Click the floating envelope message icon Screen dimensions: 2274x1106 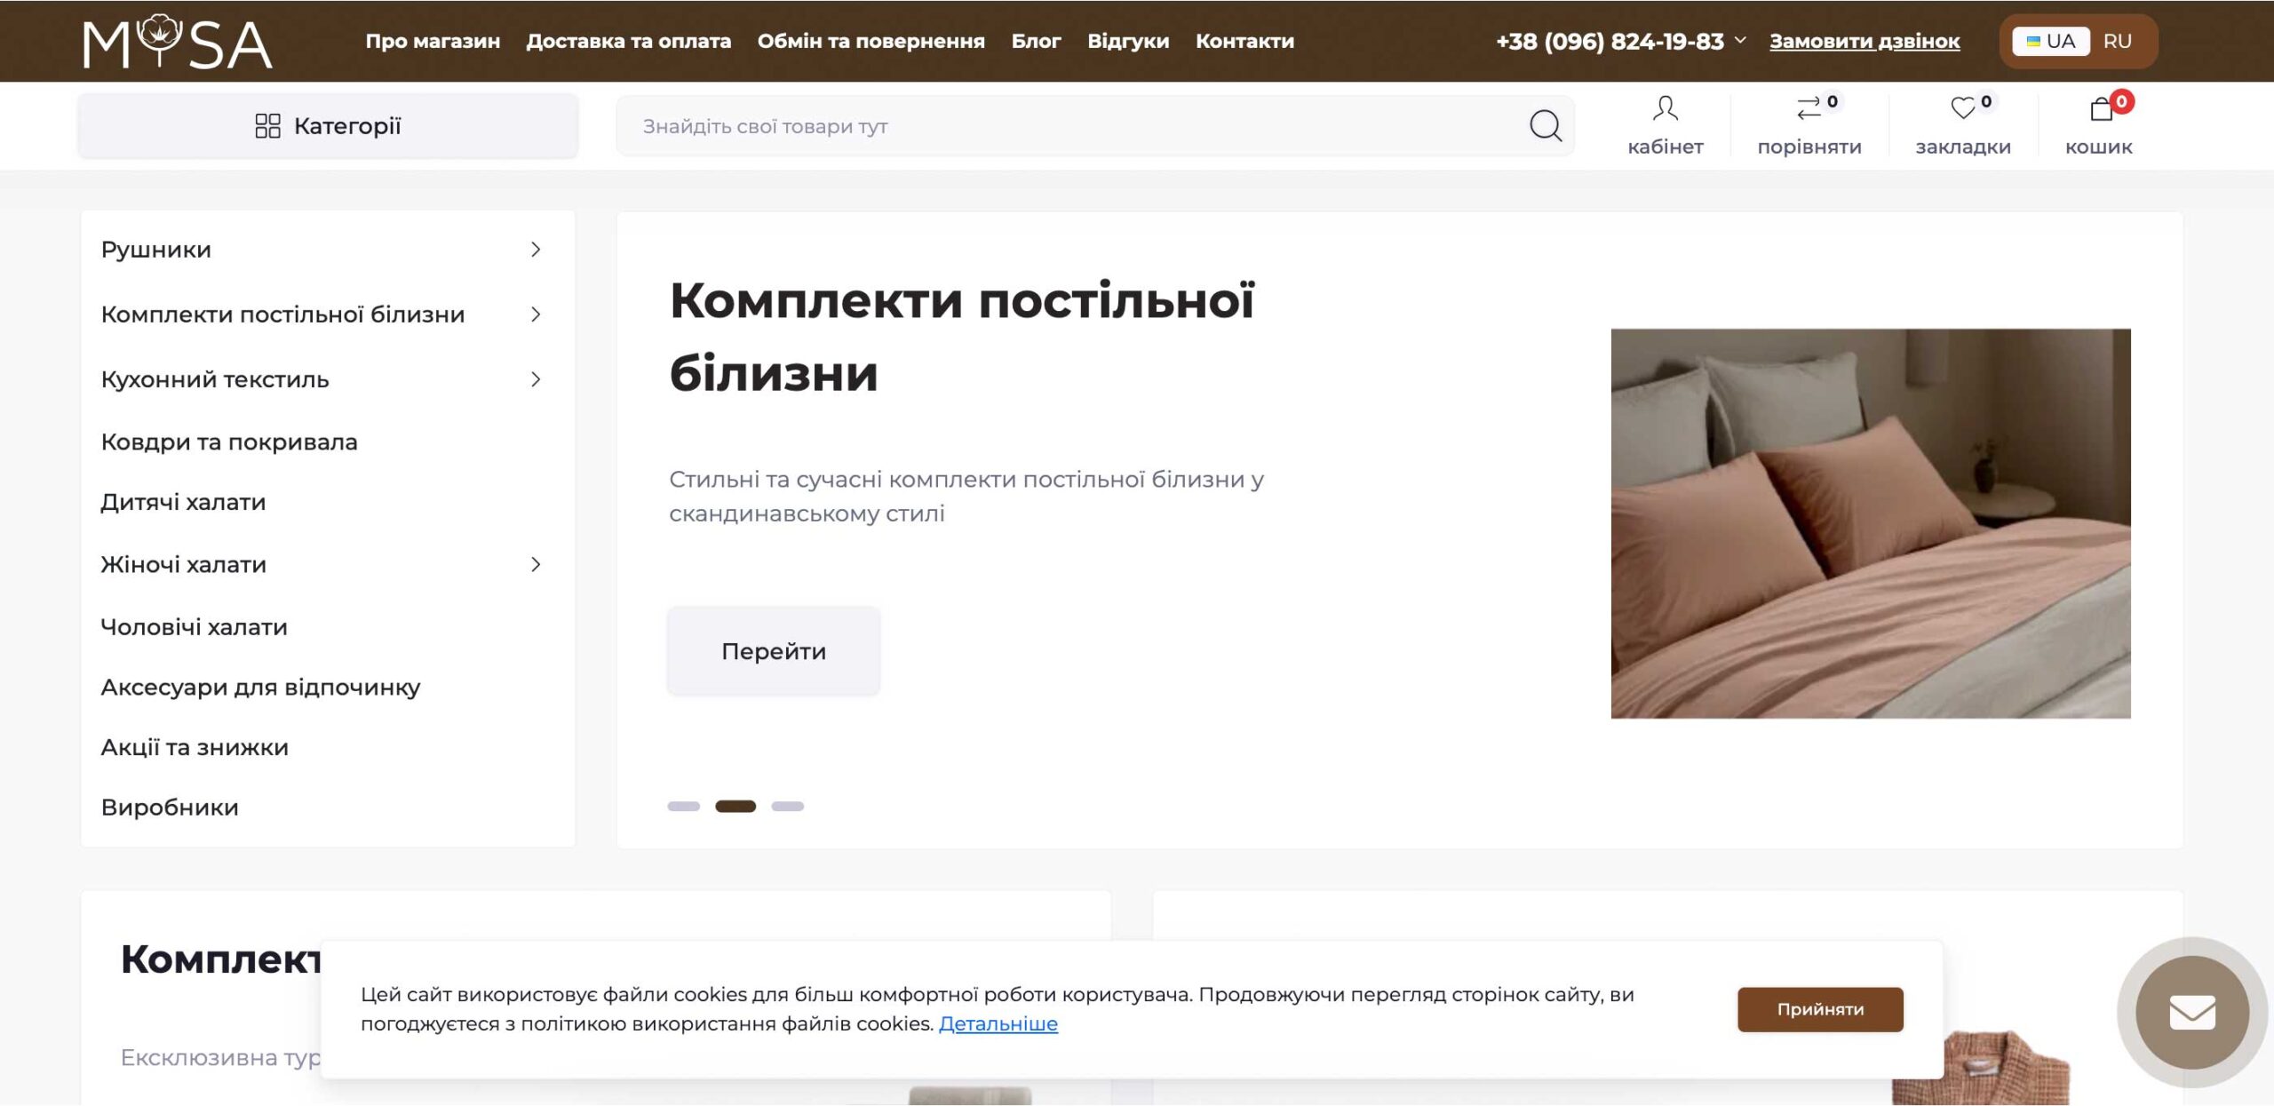pyautogui.click(x=2191, y=1012)
